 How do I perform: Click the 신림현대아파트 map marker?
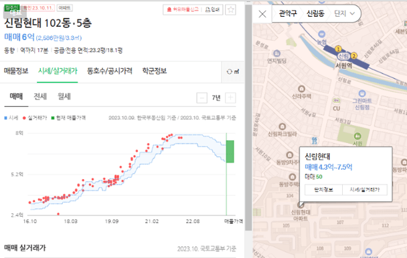click(301, 205)
